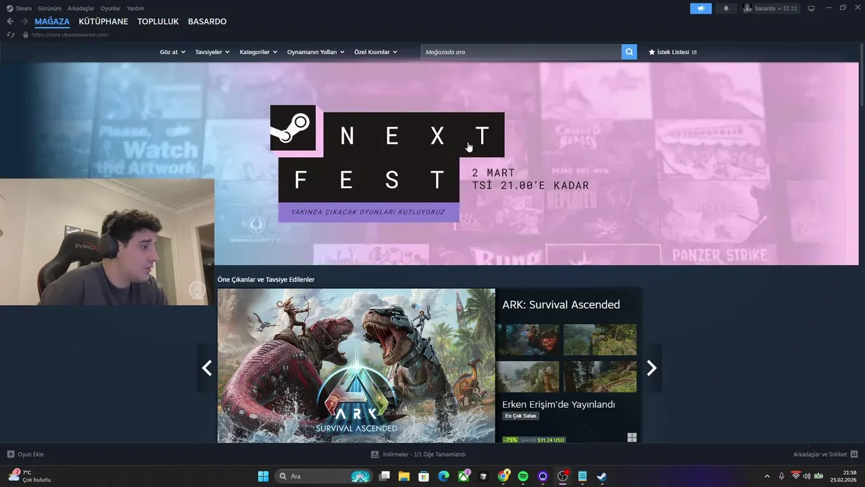The image size is (865, 487).
Task: Open Notepad from the taskbar
Action: [583, 476]
